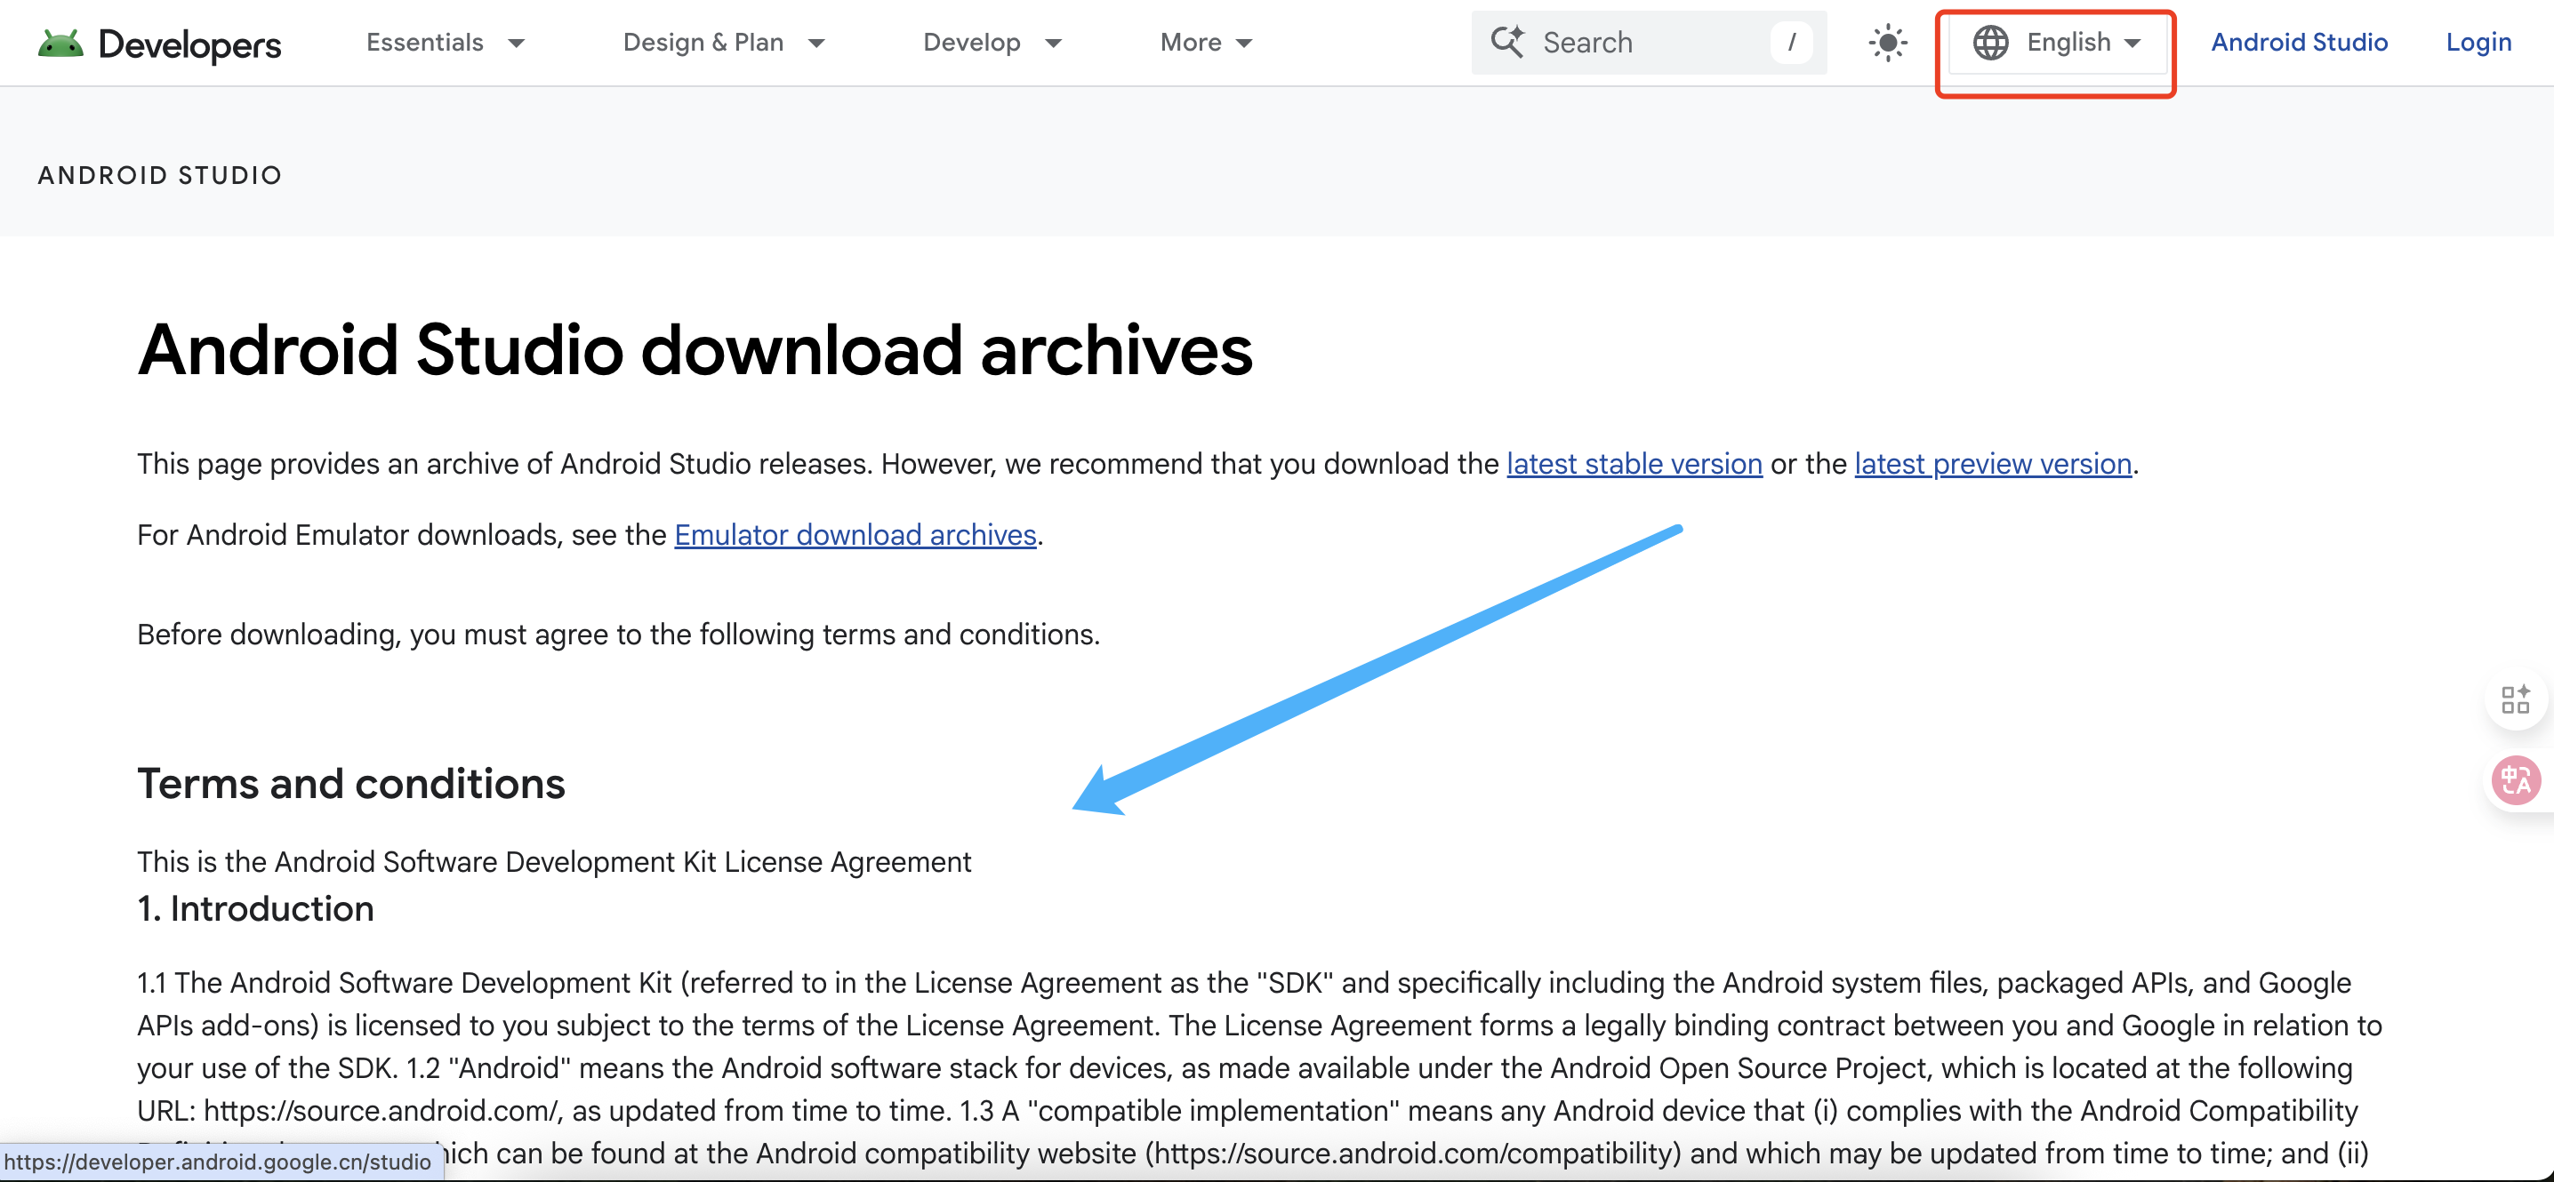Expand the More menu
2554x1182 pixels.
[1207, 43]
